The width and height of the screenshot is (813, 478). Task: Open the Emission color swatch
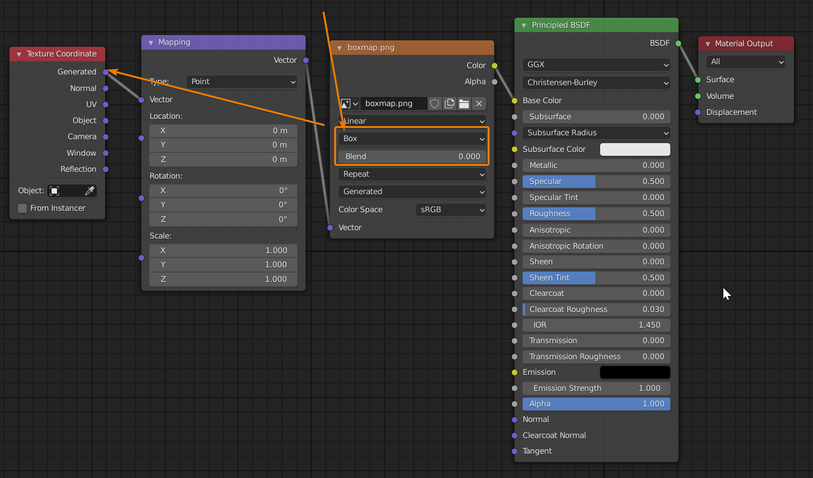(635, 372)
